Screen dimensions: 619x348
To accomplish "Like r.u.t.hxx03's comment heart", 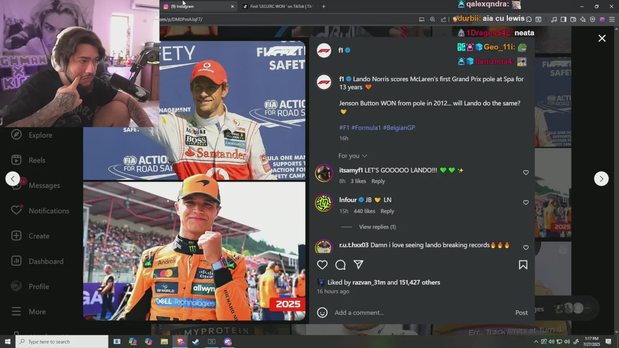I will coord(526,247).
